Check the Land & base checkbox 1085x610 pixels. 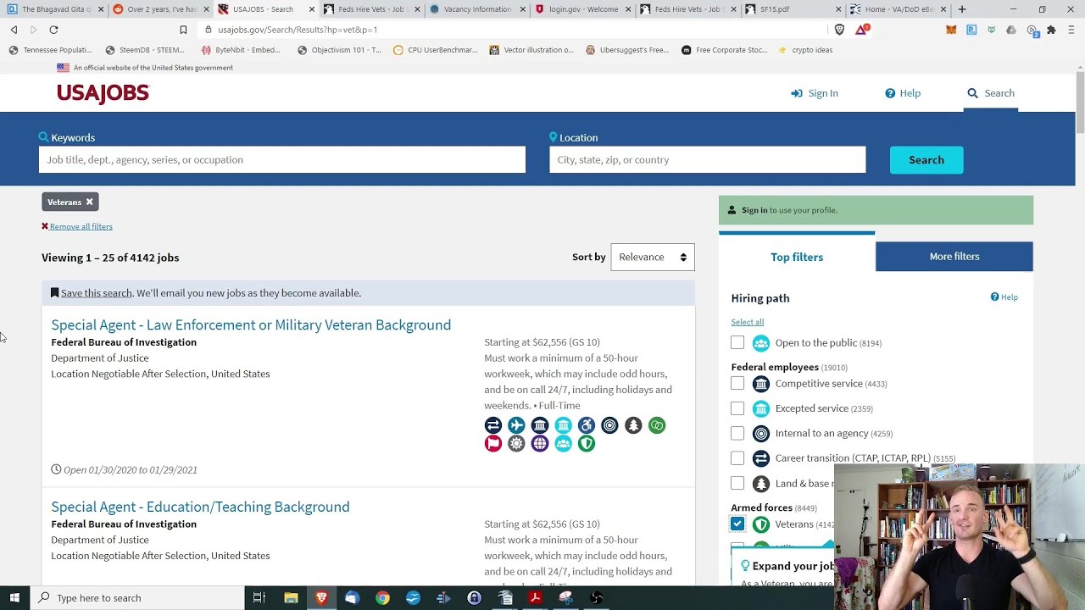pyautogui.click(x=737, y=483)
